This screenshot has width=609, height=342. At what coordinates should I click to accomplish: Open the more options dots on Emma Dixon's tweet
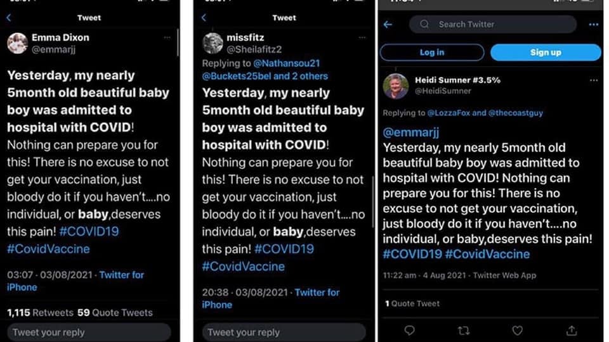point(167,37)
